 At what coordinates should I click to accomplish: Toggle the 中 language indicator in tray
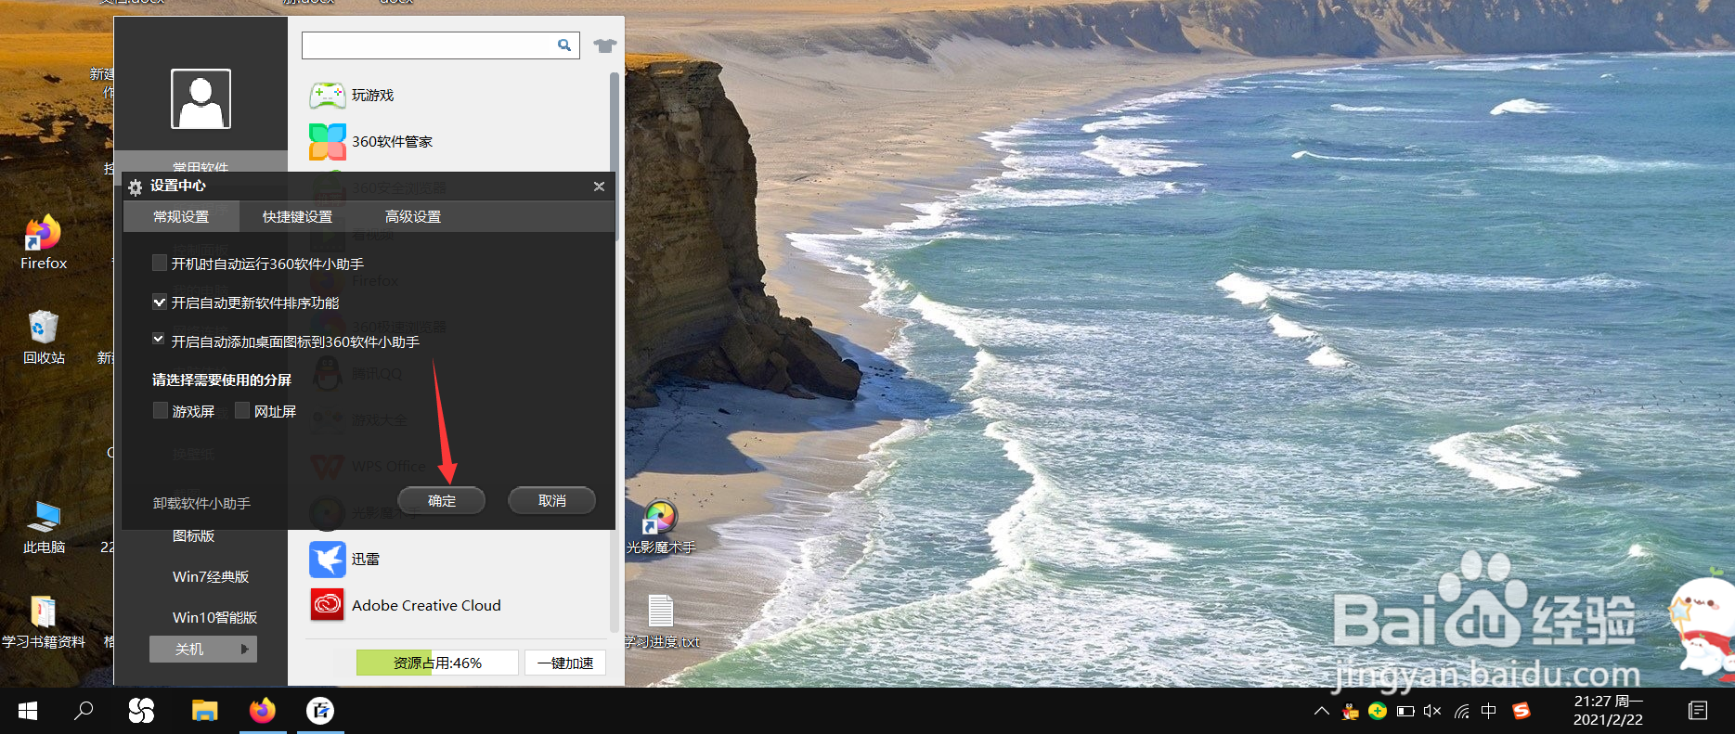coord(1489,711)
